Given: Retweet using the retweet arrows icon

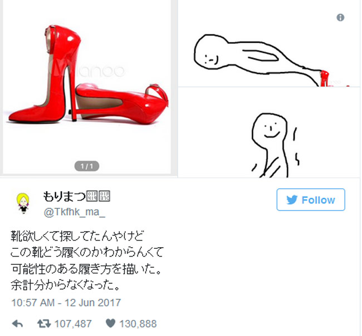Looking at the screenshot, I should 44,323.
